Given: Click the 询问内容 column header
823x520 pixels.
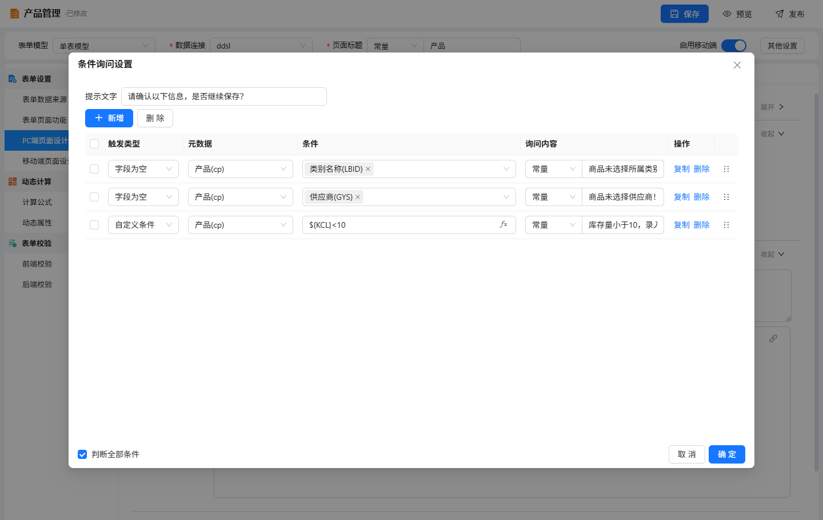Looking at the screenshot, I should pos(541,144).
